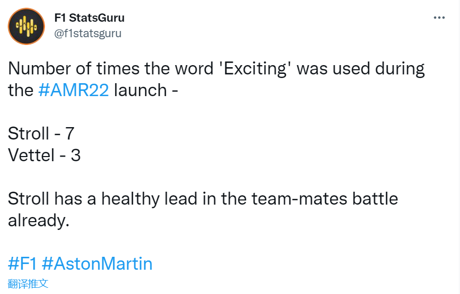This screenshot has width=460, height=294.
Task: Click the F1 StatsGuru profile avatar
Action: point(26,26)
